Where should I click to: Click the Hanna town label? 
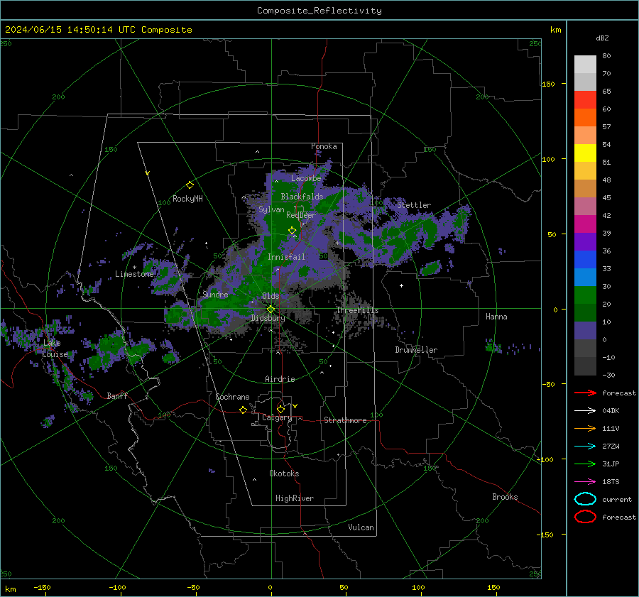496,316
